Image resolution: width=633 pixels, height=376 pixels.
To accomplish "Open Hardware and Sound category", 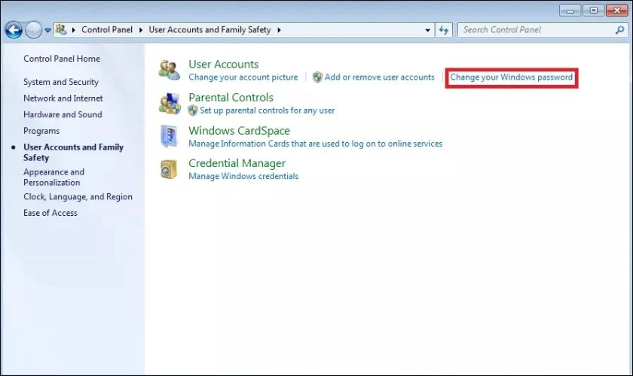I will pyautogui.click(x=63, y=114).
